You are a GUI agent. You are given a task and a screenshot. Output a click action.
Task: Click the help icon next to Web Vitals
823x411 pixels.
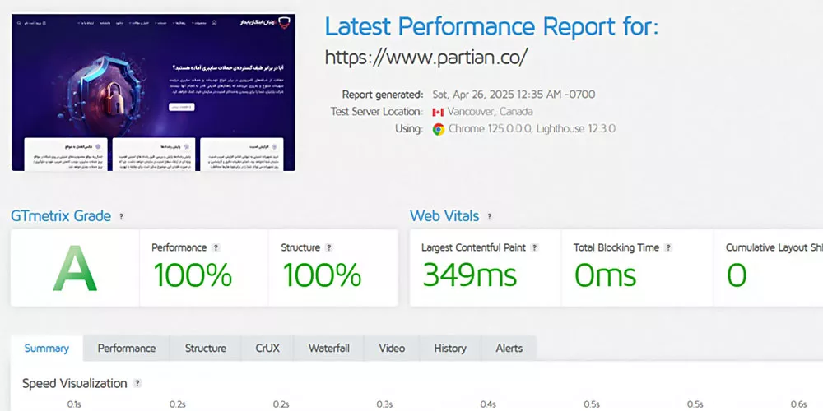[x=490, y=217]
